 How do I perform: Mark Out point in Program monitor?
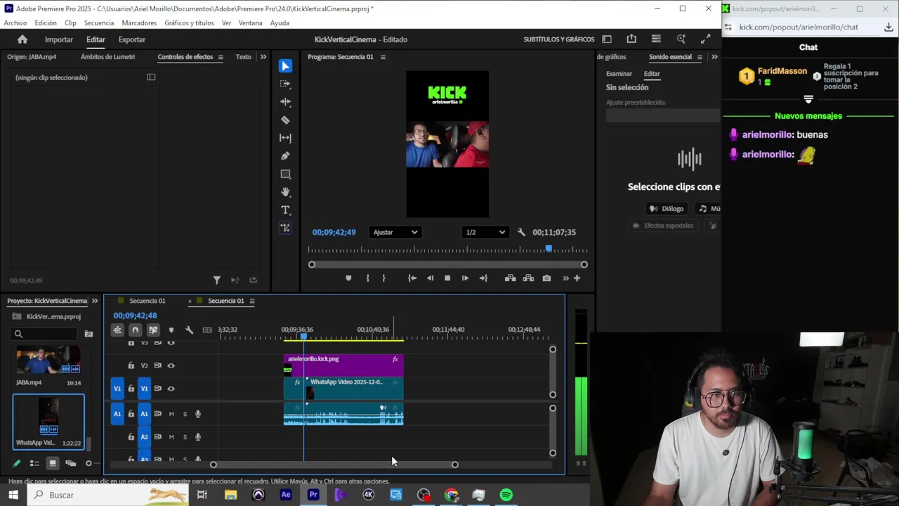(x=383, y=278)
